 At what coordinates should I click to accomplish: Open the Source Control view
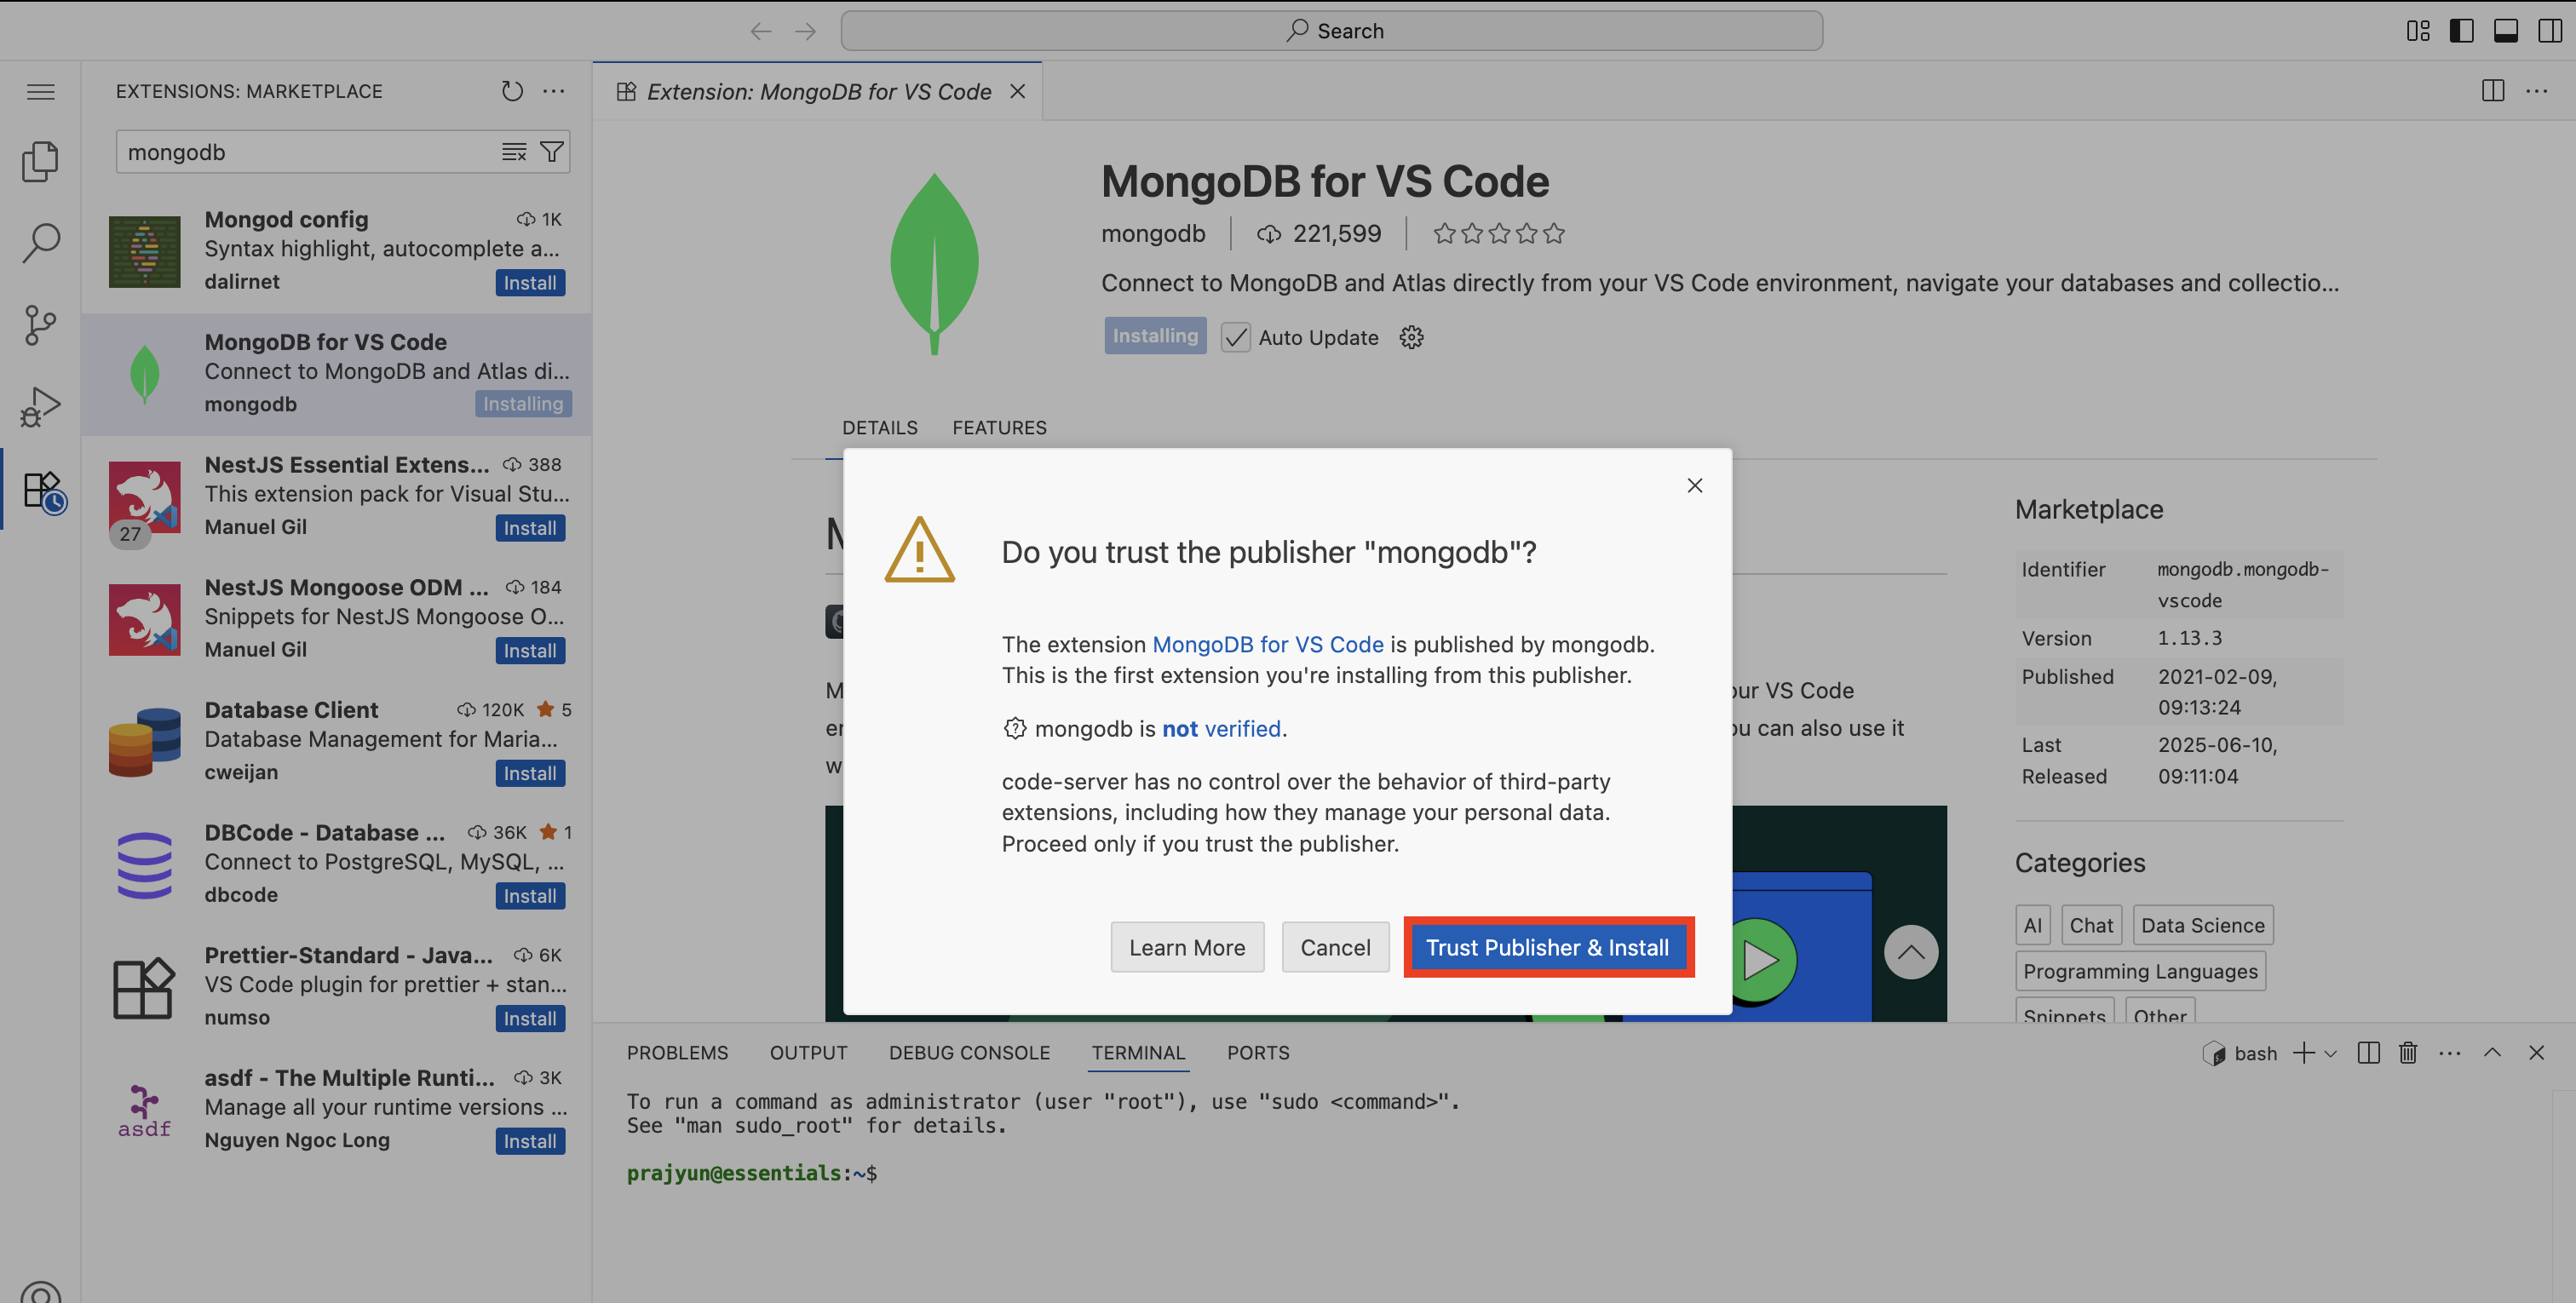pyautogui.click(x=41, y=325)
